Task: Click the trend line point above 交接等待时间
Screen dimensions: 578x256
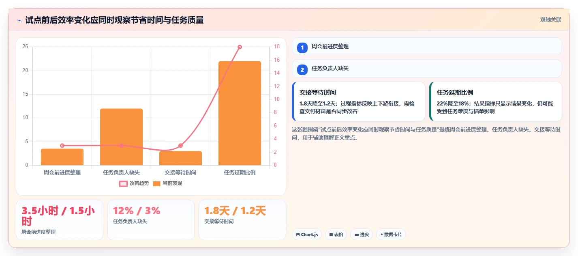Action: tap(180, 146)
